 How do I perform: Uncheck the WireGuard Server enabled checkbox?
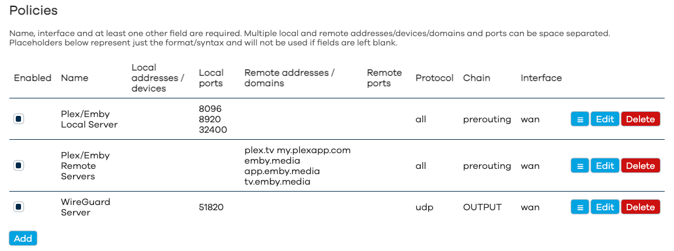point(19,207)
